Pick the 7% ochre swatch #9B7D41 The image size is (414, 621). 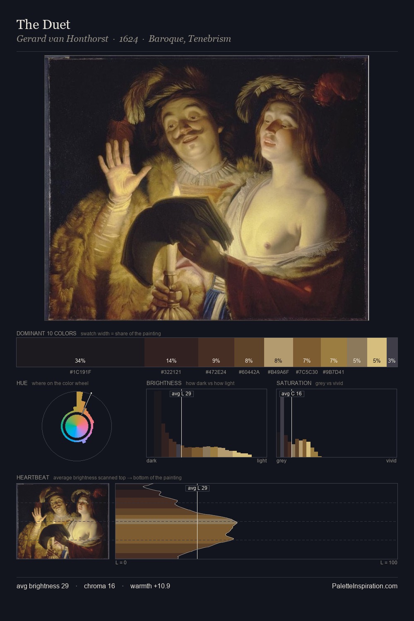[334, 352]
